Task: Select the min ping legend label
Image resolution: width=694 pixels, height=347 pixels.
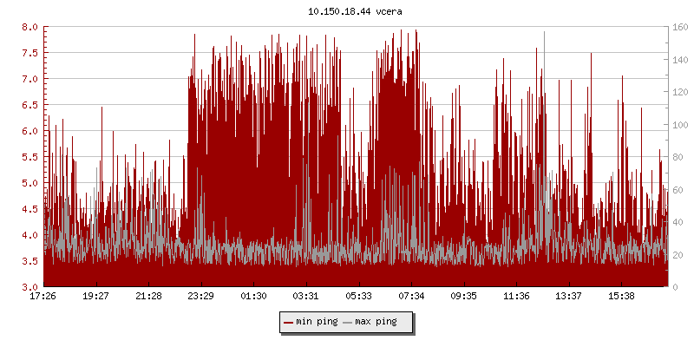Action: click(x=316, y=322)
